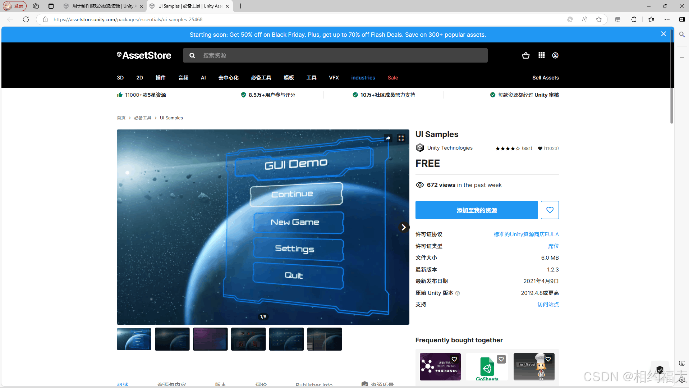Close the Black Friday promotion banner
The width and height of the screenshot is (689, 388).
[663, 34]
